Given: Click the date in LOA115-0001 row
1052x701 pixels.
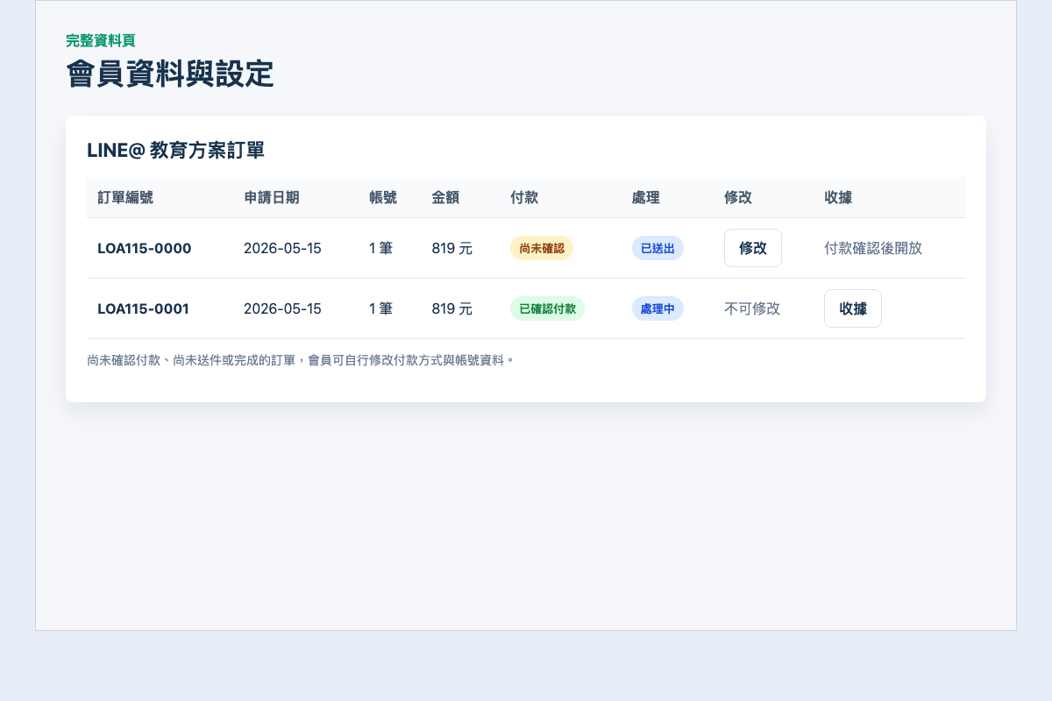Looking at the screenshot, I should 282,308.
